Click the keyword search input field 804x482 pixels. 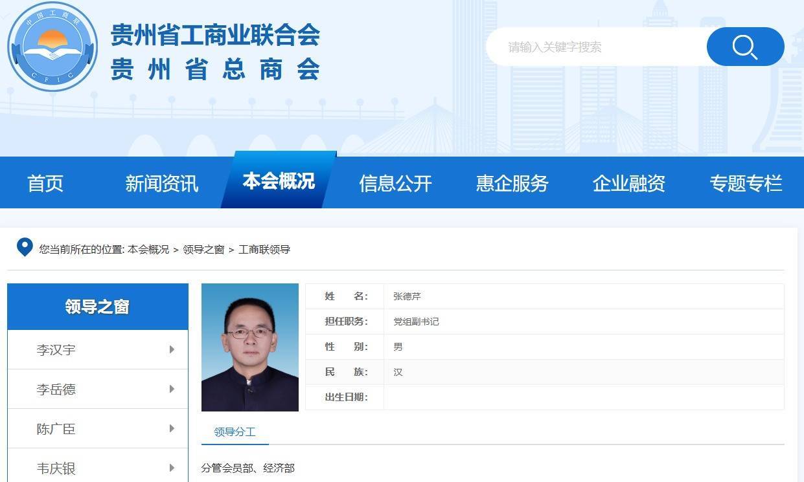point(596,47)
